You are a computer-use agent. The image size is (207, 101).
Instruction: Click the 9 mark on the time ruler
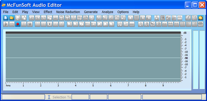(163, 86)
